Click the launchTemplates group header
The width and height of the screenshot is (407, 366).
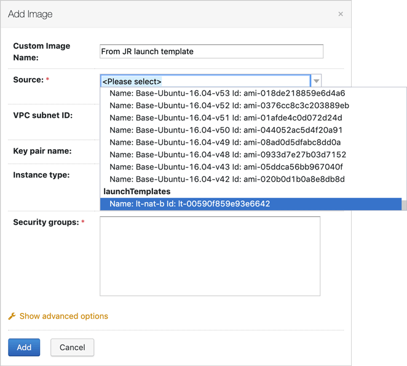coord(136,192)
